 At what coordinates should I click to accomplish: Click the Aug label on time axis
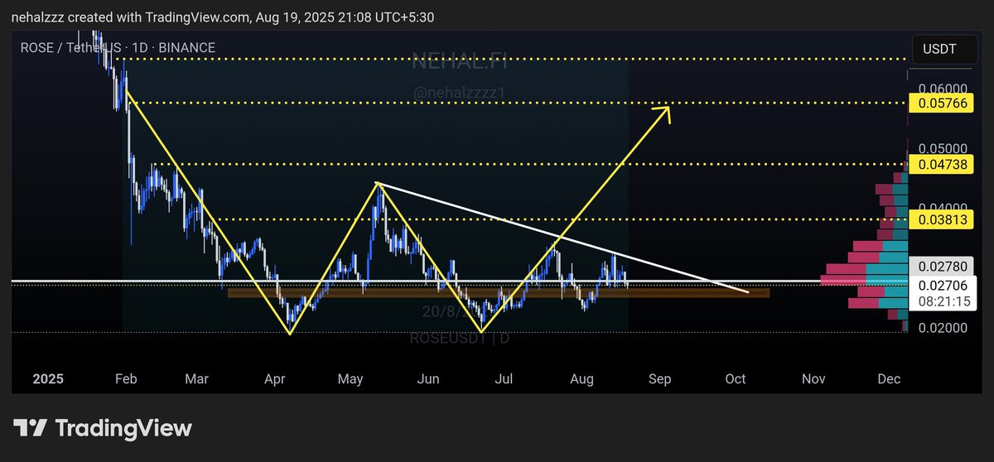click(x=582, y=379)
